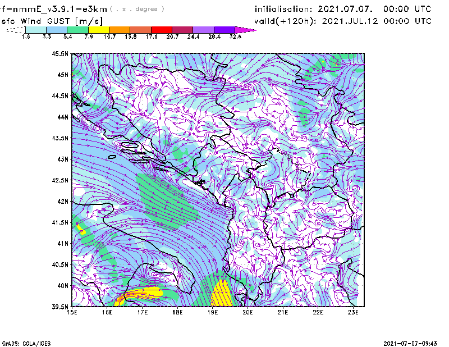Click the '44.5N' latitude label
449x347 pixels.
point(60,95)
